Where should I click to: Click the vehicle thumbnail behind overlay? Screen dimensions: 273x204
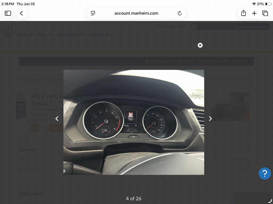230,107
